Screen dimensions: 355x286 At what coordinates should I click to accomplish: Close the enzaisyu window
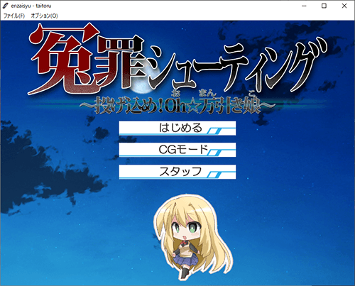[344, 6]
